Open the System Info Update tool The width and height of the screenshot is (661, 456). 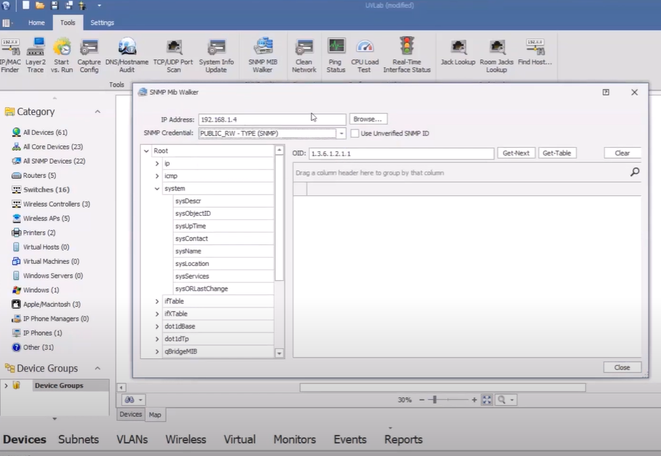[216, 55]
